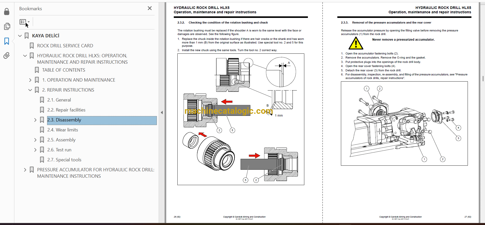485x225 pixels.
Task: Click bookmark icon beside ROCK DRILL SERVICE CARD
Action: click(x=32, y=46)
